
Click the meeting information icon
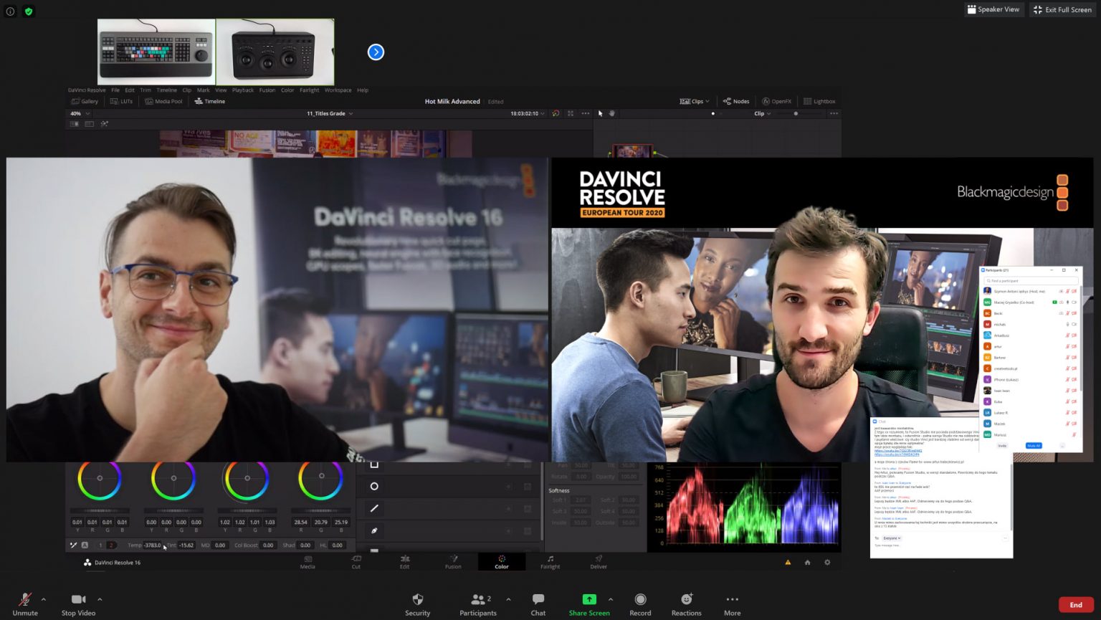click(10, 11)
